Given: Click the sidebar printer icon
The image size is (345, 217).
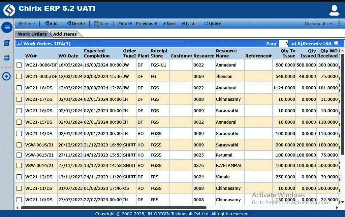Looking at the screenshot, I should click(x=7, y=58).
